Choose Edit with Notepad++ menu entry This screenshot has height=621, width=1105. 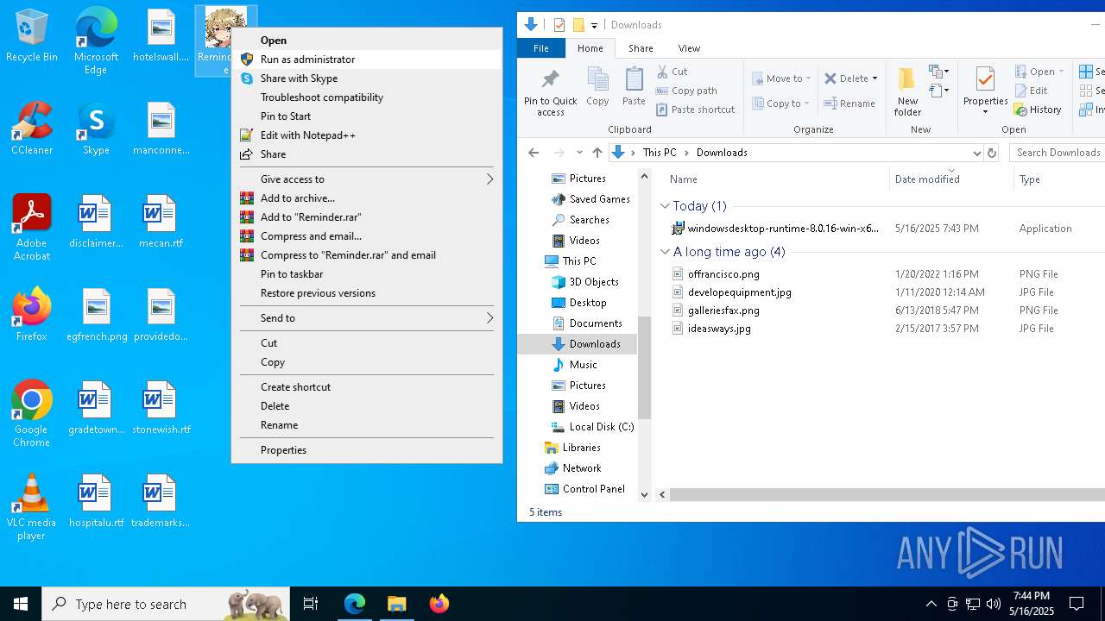point(367,135)
